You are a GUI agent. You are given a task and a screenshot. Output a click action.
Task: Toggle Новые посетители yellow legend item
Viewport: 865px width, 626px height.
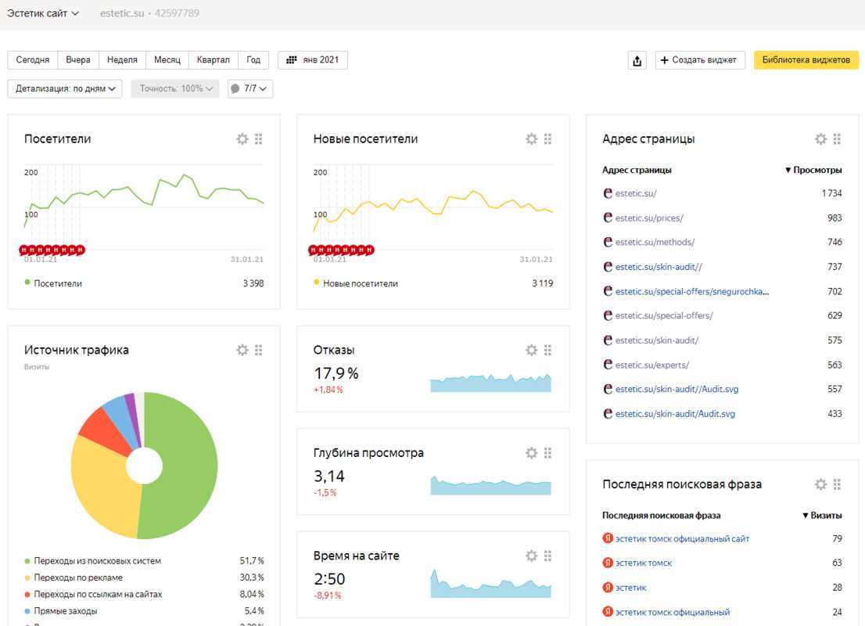point(356,283)
